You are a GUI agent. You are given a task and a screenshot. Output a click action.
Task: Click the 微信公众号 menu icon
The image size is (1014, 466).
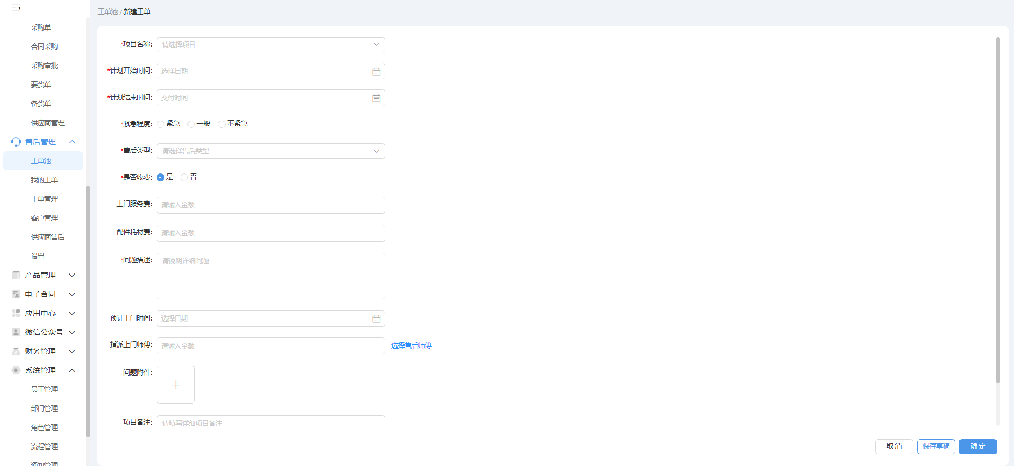click(16, 332)
